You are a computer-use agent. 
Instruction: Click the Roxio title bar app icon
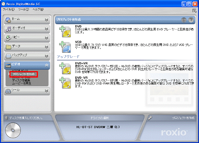click(3, 4)
